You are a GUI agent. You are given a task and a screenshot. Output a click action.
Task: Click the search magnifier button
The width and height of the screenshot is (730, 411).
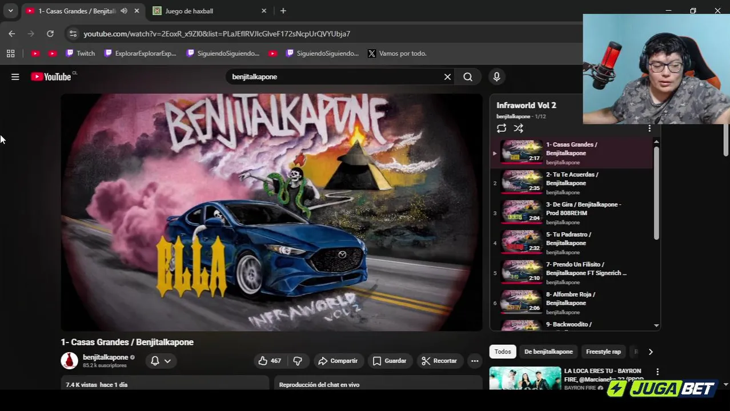(x=468, y=76)
